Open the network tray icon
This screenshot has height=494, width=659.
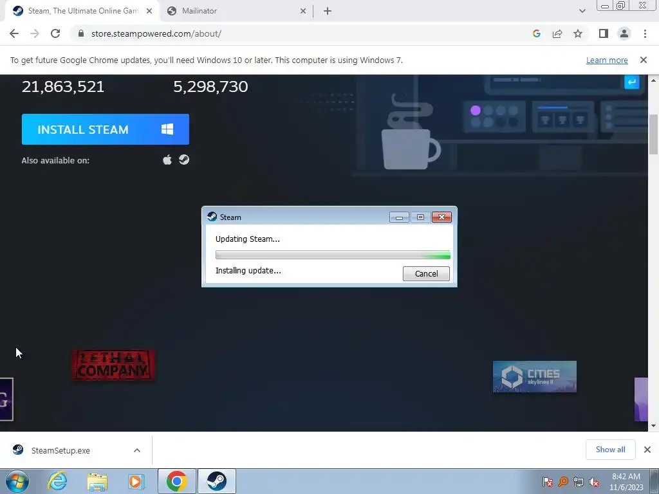[x=579, y=482]
